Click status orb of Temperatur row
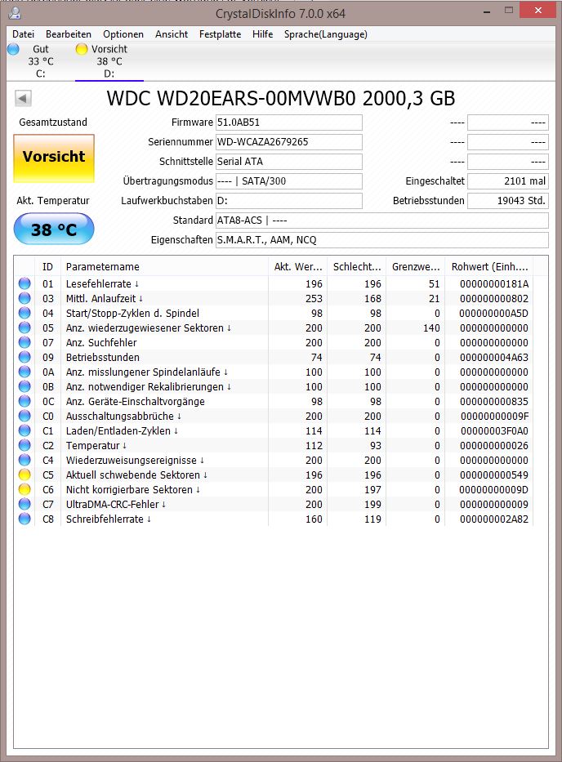This screenshot has width=562, height=762. click(x=25, y=446)
